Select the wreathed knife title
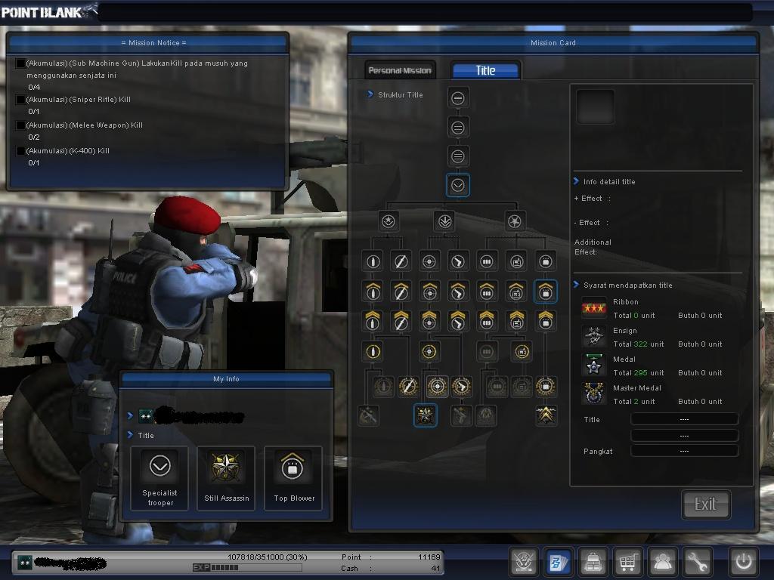This screenshot has width=774, height=580. [x=408, y=387]
